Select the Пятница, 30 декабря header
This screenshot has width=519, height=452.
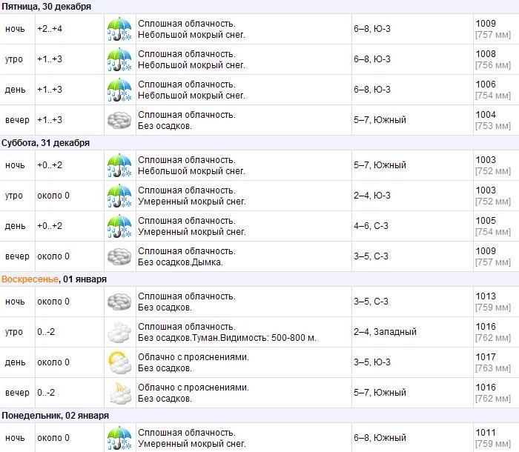[47, 7]
